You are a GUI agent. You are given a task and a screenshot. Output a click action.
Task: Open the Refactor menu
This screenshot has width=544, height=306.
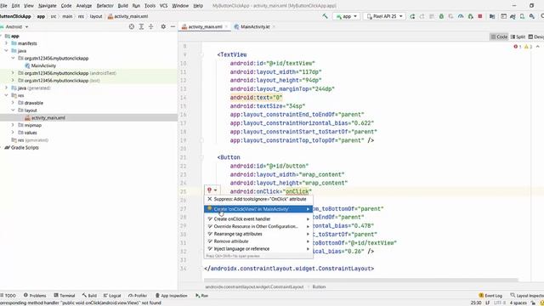click(x=105, y=6)
